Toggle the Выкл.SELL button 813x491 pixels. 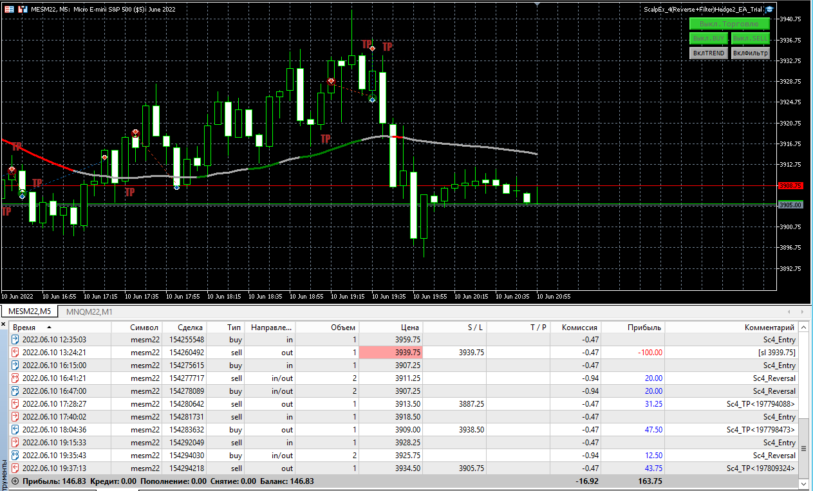pos(751,39)
